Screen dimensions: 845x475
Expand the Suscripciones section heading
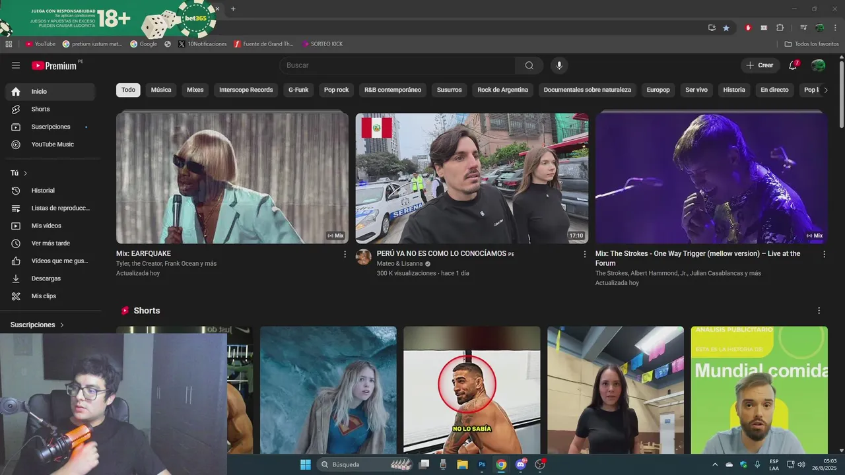point(37,325)
